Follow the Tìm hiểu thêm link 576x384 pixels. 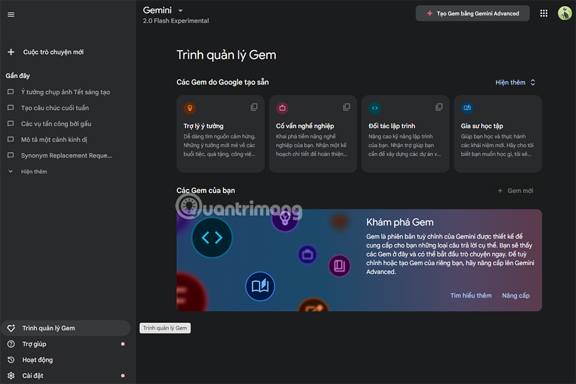point(471,295)
